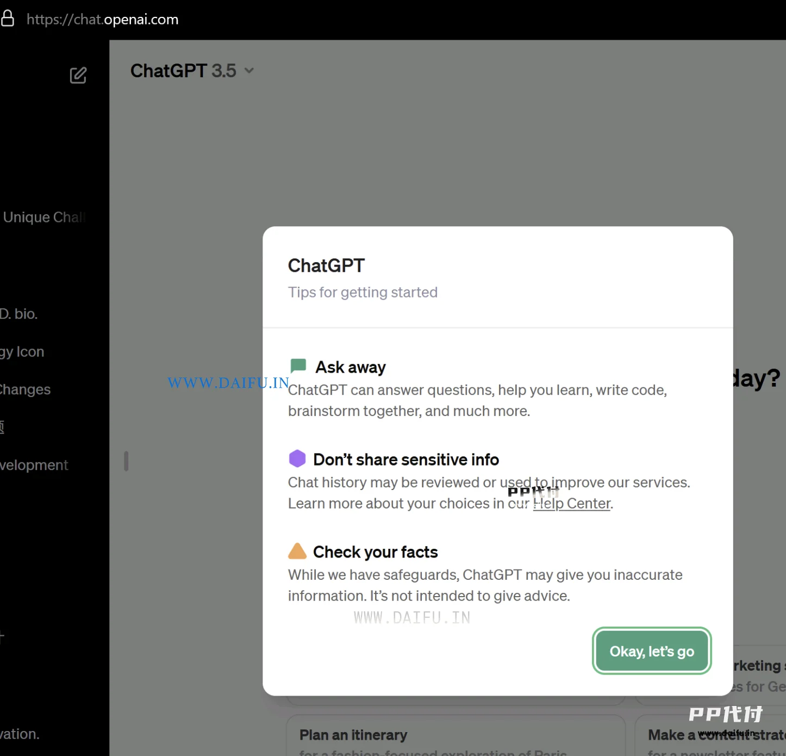Viewport: 786px width, 756px height.
Task: Open the Unique Chall... chat in the sidebar
Action: [43, 218]
